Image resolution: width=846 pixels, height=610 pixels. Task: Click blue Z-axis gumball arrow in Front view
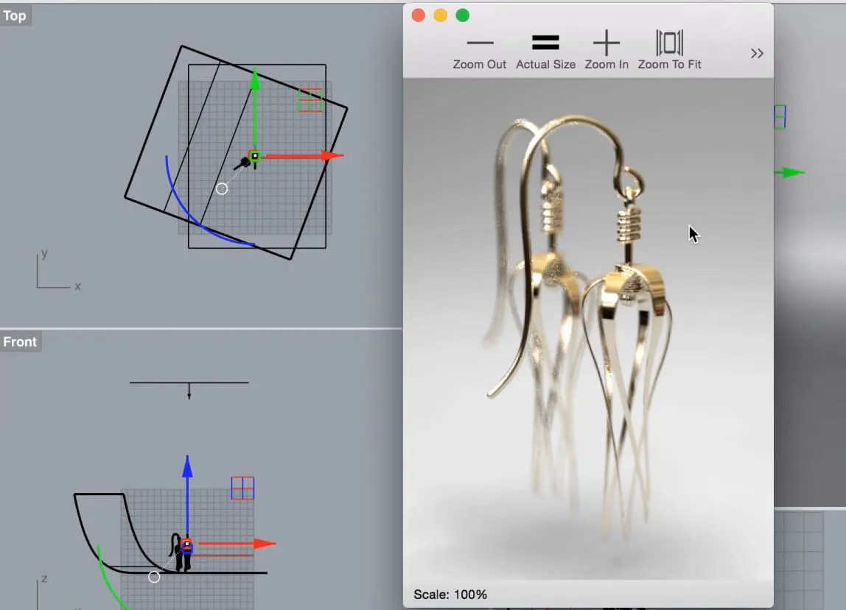187,467
